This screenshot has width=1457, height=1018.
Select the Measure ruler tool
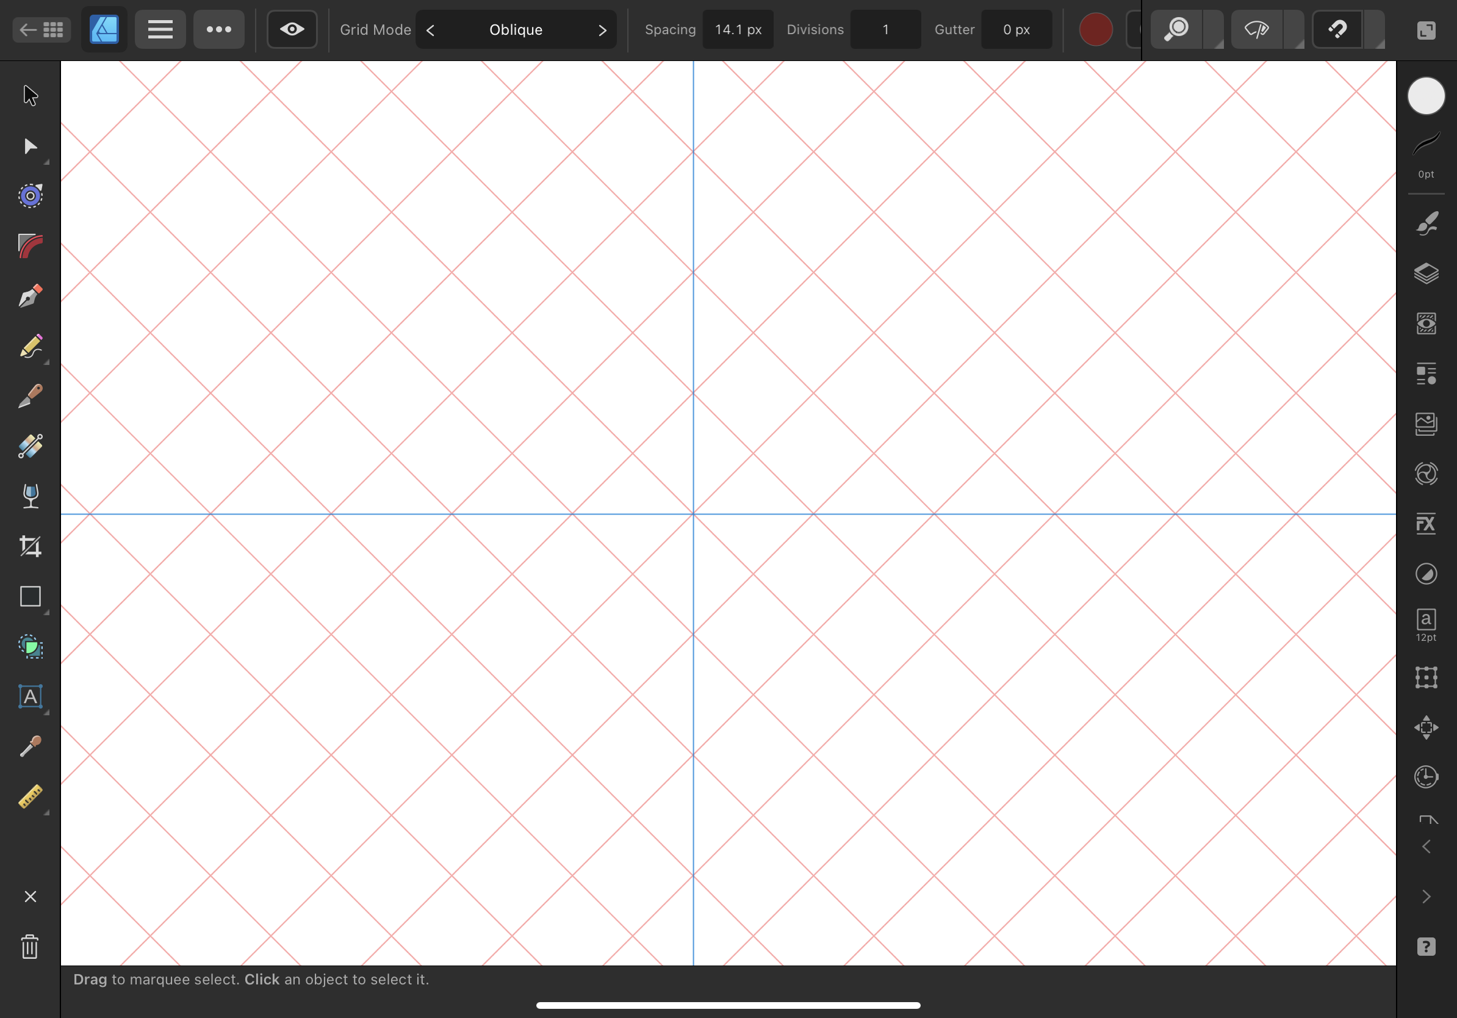click(x=31, y=796)
